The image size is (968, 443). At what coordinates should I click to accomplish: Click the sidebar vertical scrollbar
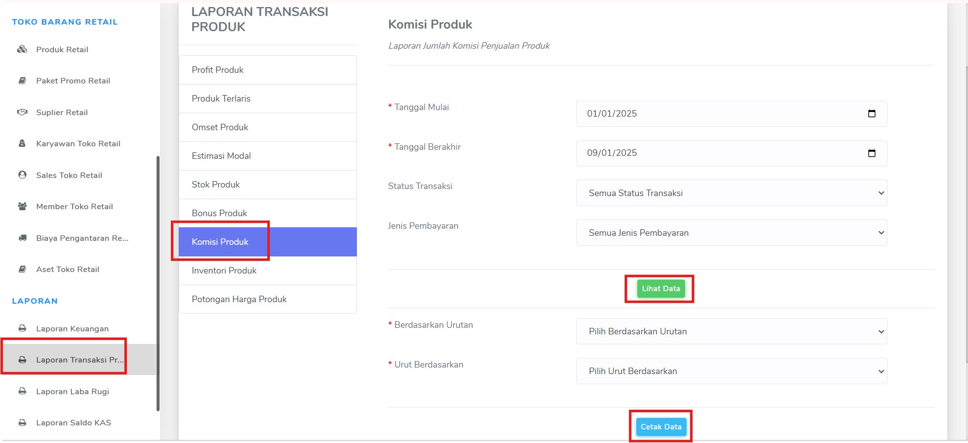click(158, 283)
